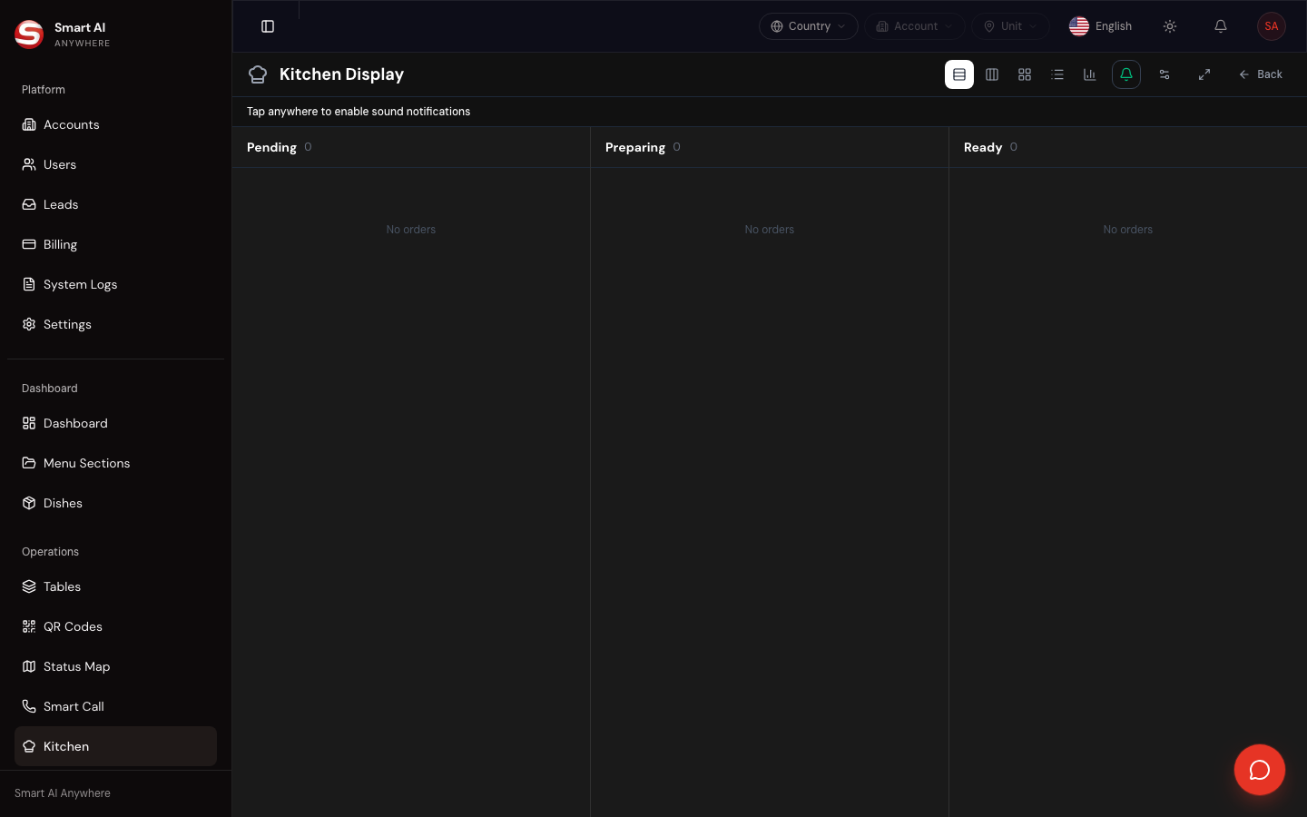The image size is (1307, 817).
Task: Go Back from Kitchen Display
Action: click(x=1261, y=74)
